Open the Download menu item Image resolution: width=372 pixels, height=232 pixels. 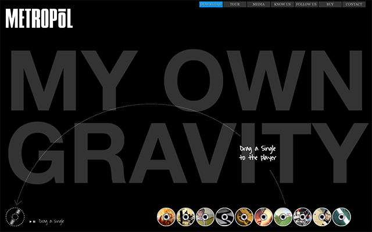tap(210, 4)
